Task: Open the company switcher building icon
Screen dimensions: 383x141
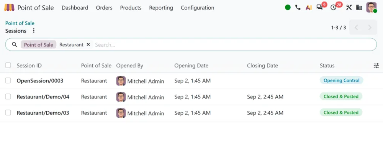Action: tap(359, 8)
